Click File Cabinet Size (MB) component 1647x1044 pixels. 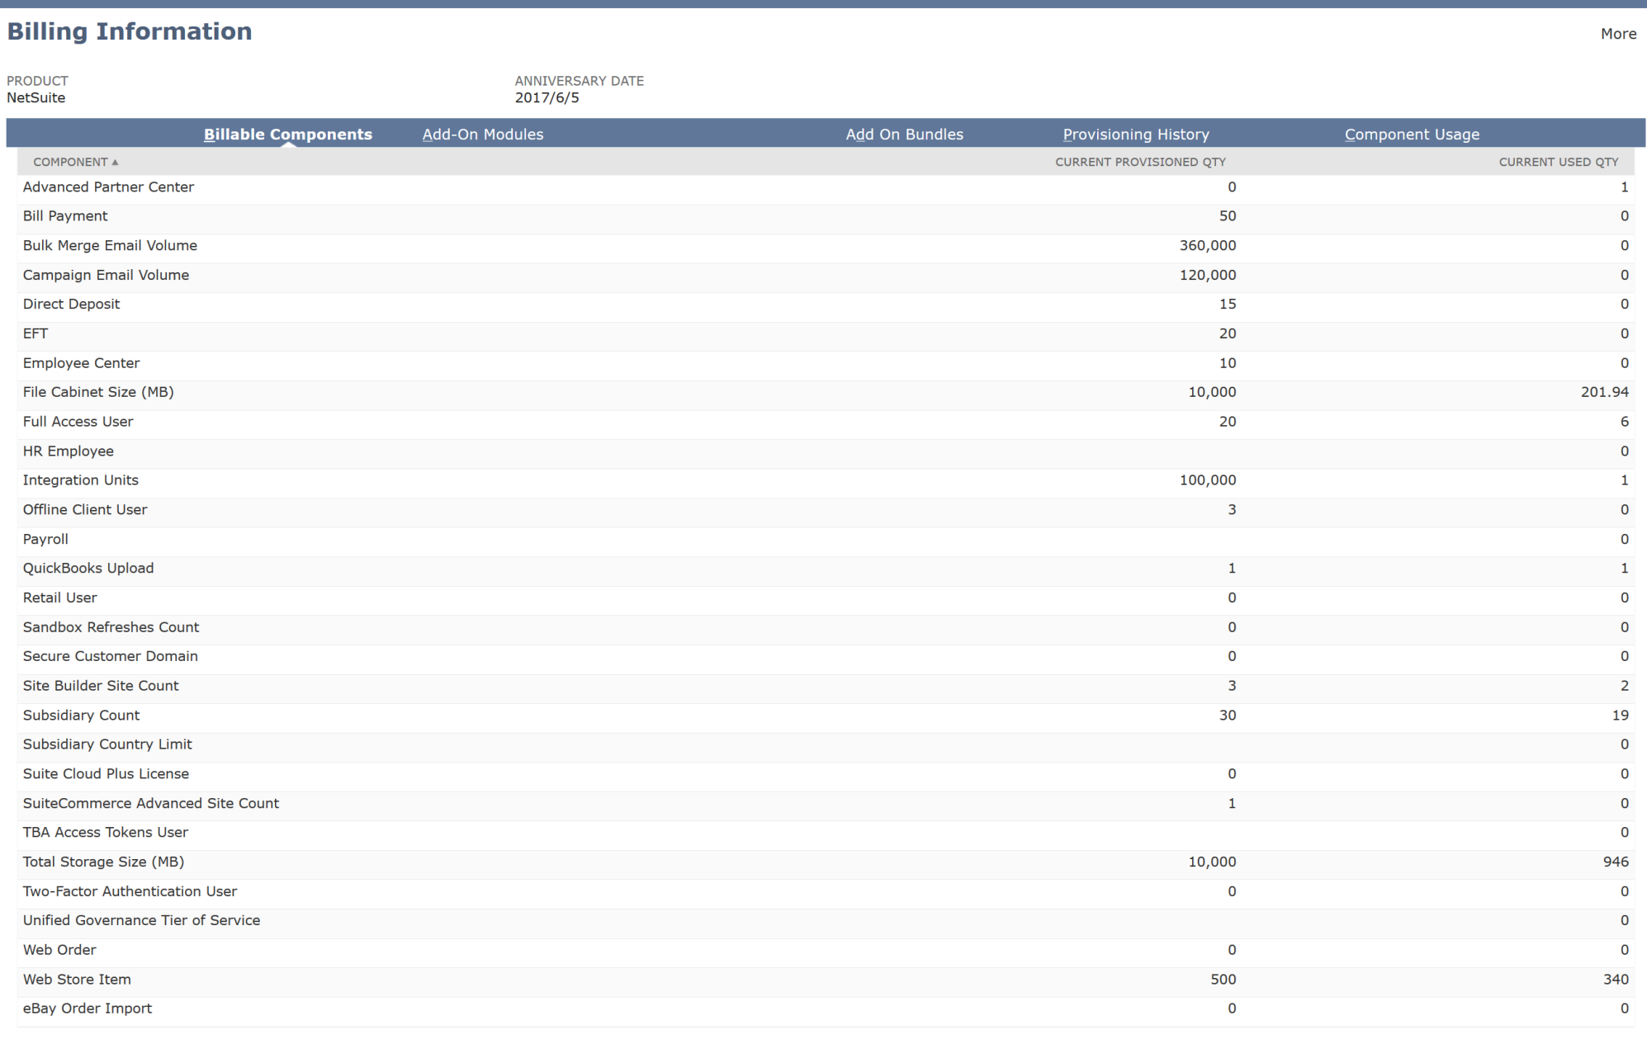98,392
